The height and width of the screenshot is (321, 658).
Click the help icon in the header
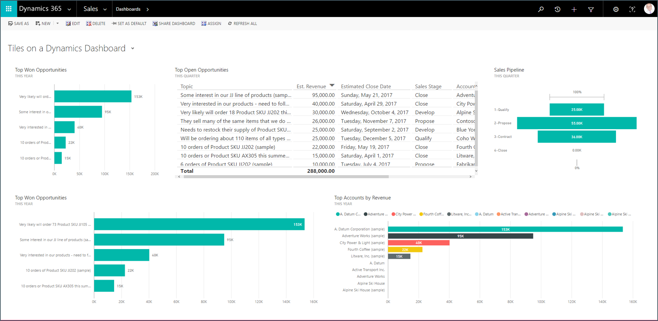[632, 9]
